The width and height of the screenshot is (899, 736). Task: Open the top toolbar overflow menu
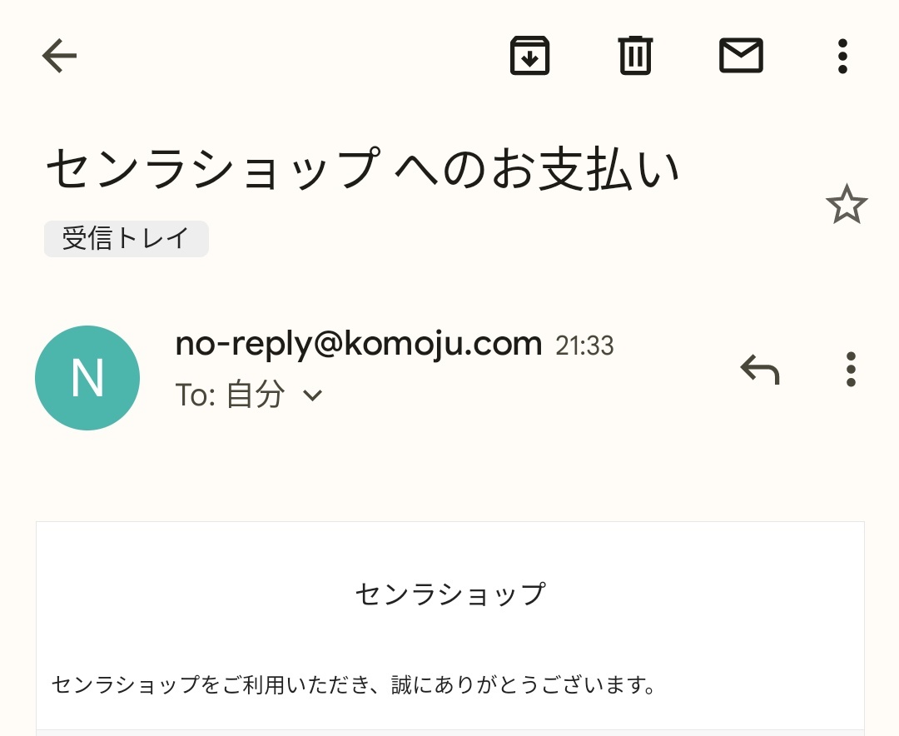pos(842,57)
